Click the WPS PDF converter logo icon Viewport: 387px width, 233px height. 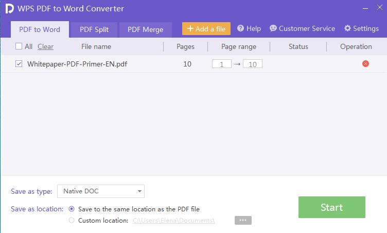point(9,8)
